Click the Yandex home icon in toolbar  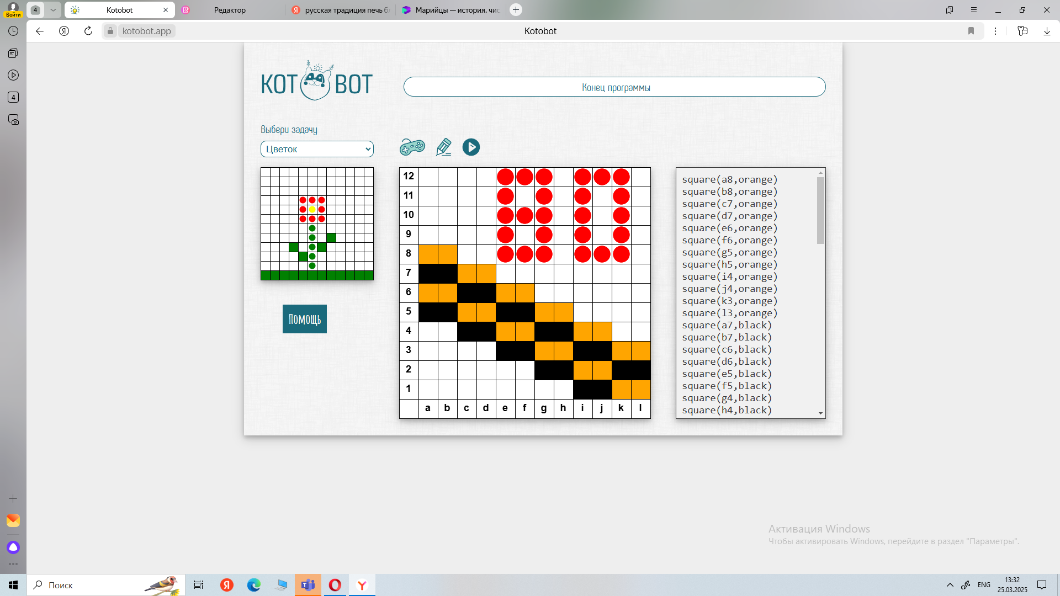pos(64,31)
